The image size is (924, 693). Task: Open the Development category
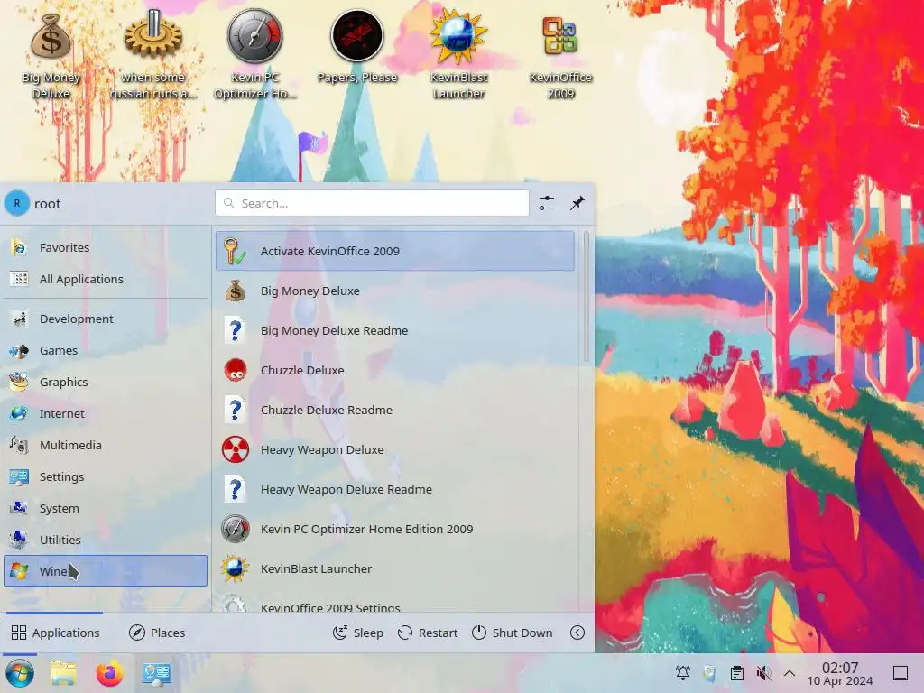106,319
